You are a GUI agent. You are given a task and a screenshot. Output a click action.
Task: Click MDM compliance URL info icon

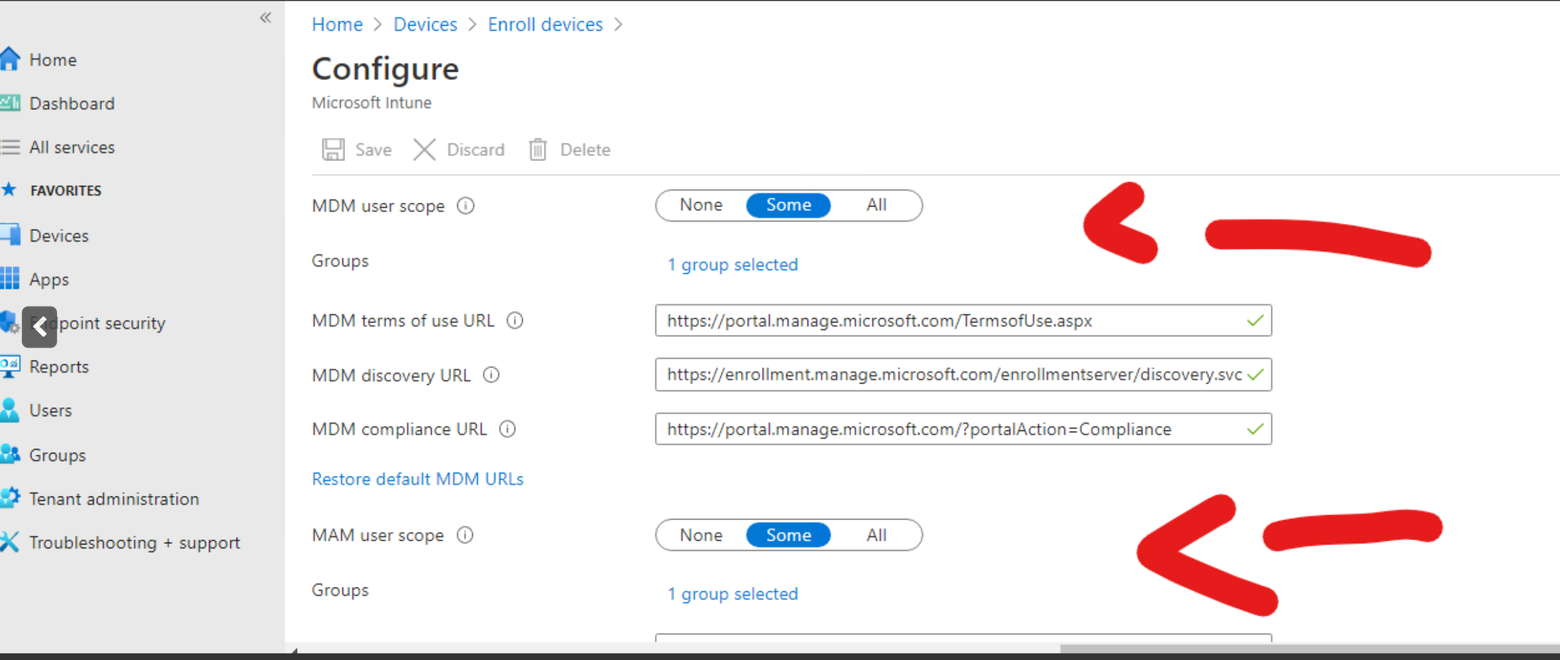(x=507, y=429)
